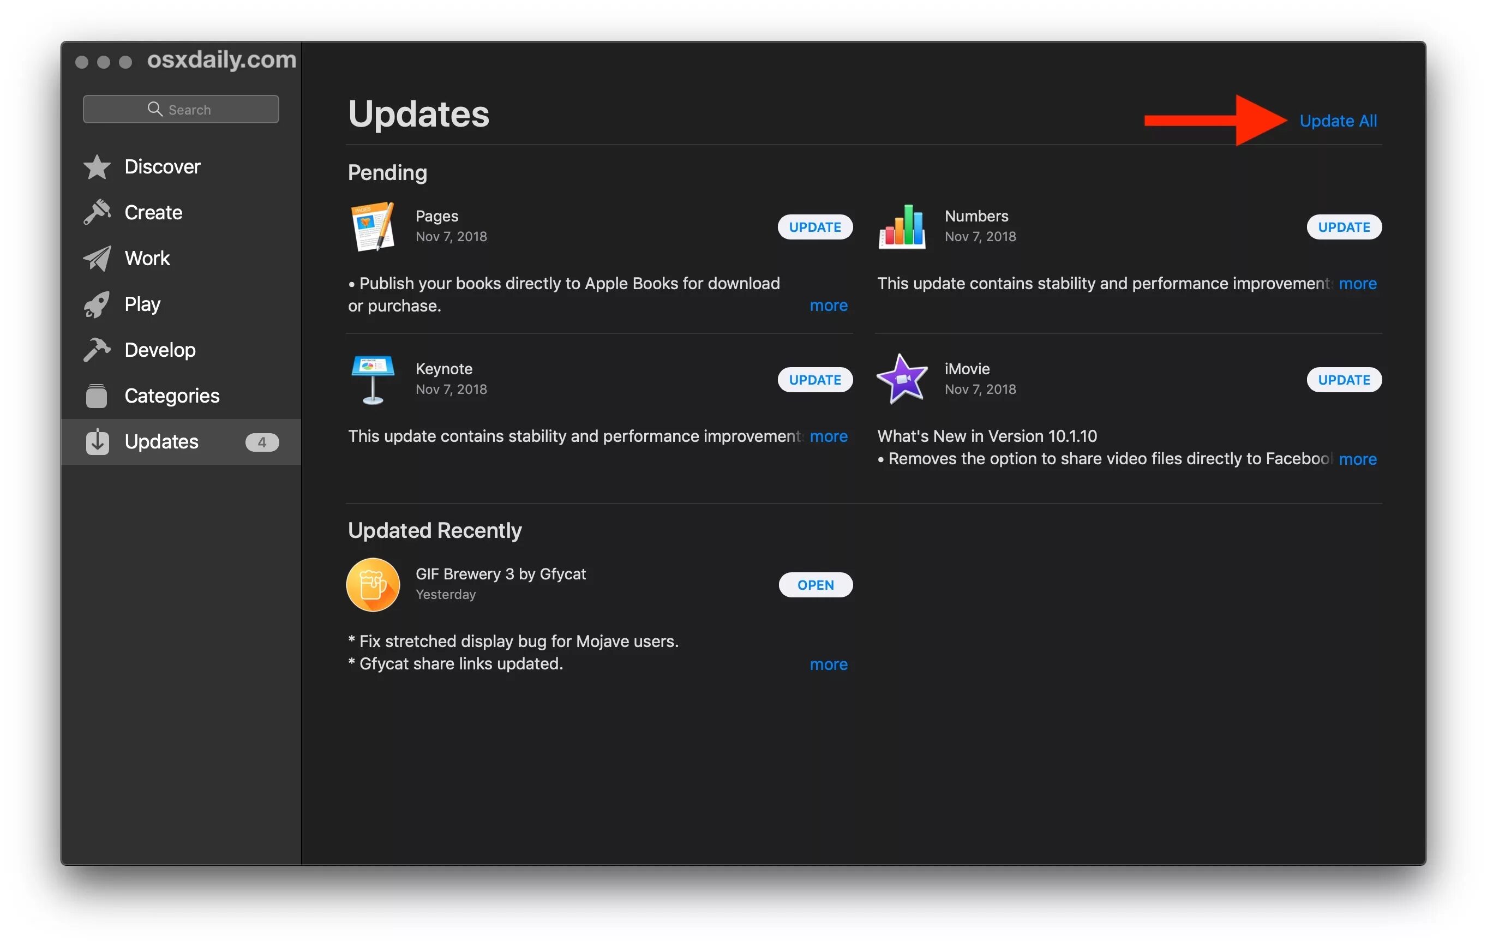Click the iMovie app icon
Viewport: 1487px width, 946px height.
pos(902,378)
